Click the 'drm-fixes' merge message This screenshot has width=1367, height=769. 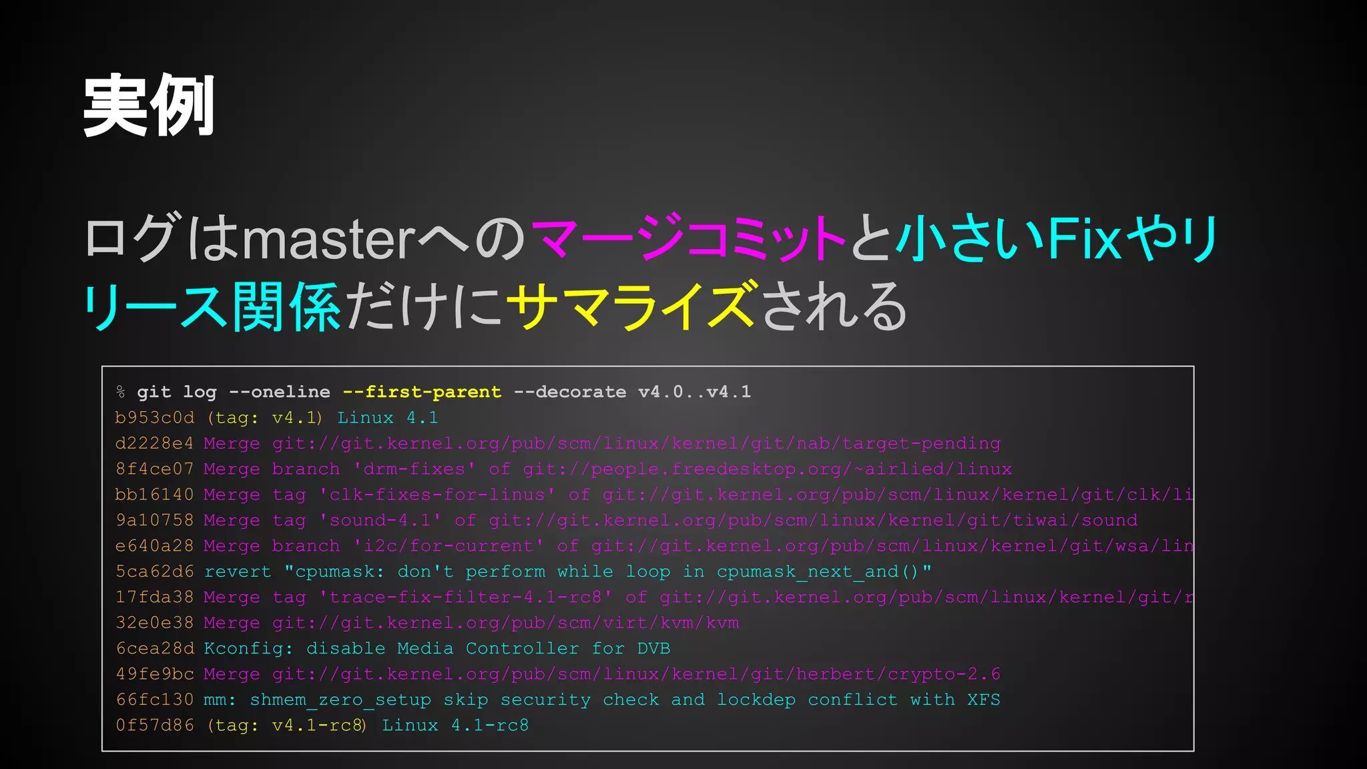pos(608,469)
